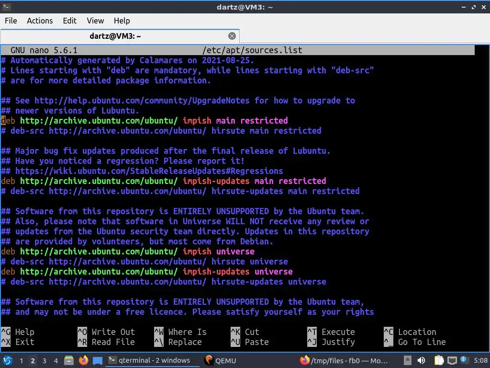Click the ^X Exit shortcut label
Screen dimensions: 490x368
coord(18,342)
